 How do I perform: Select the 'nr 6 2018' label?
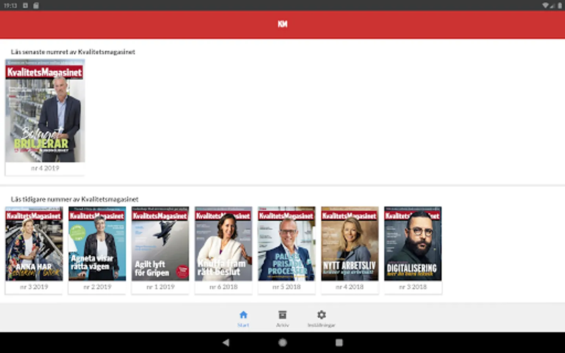(224, 287)
